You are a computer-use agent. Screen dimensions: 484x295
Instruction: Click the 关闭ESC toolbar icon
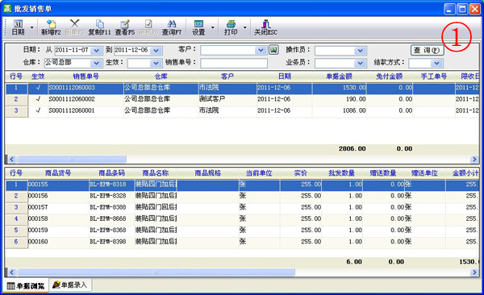265,27
